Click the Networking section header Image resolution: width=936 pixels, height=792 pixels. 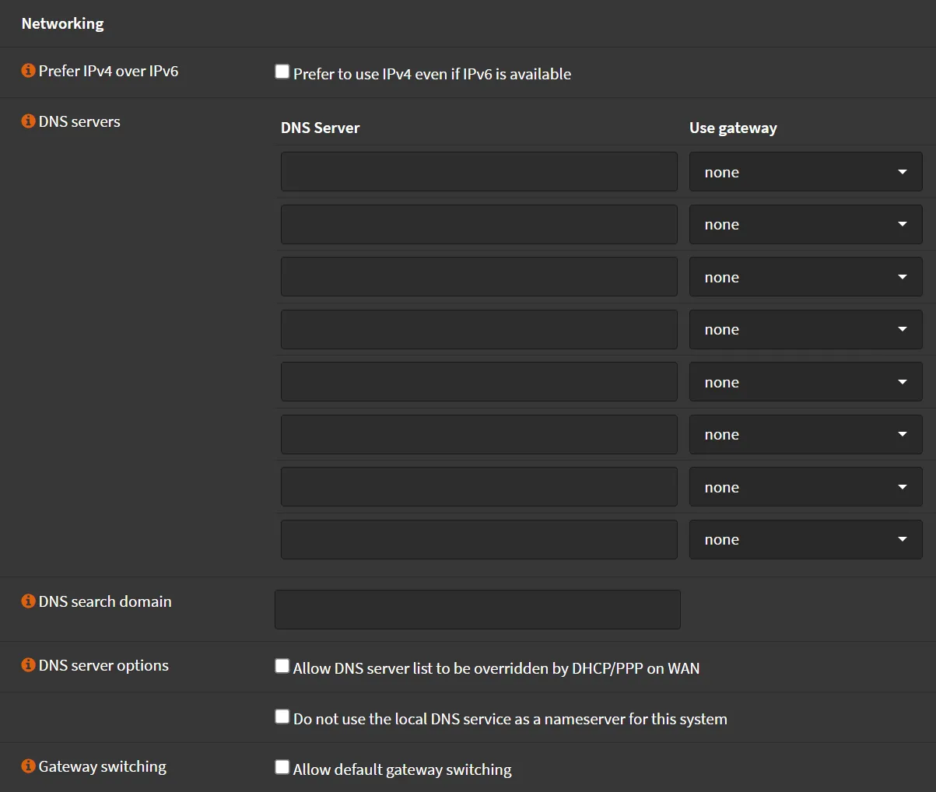tap(62, 23)
